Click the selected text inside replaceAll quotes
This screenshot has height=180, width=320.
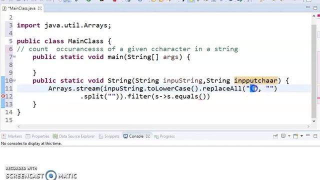pyautogui.click(x=253, y=88)
